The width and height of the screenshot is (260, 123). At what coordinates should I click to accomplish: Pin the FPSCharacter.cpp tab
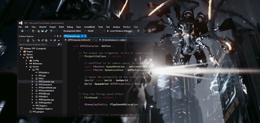tap(82, 36)
